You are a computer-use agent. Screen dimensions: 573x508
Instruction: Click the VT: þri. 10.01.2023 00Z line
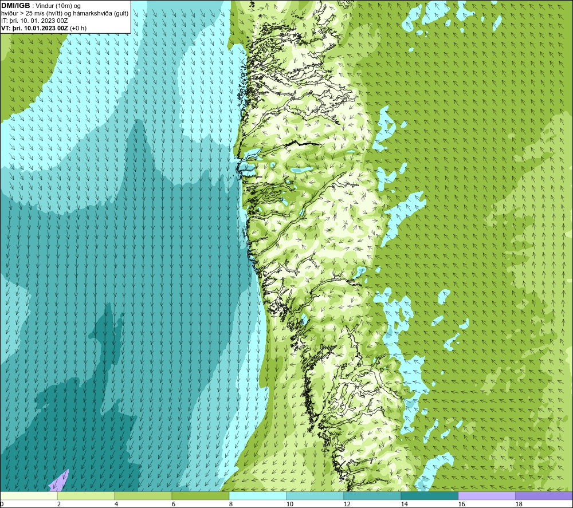[x=44, y=27]
